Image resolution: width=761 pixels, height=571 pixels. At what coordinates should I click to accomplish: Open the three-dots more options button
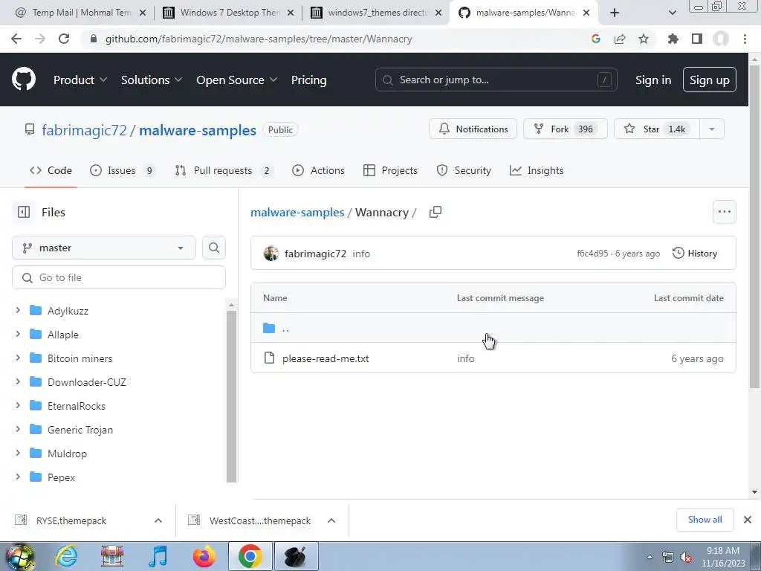coord(724,212)
